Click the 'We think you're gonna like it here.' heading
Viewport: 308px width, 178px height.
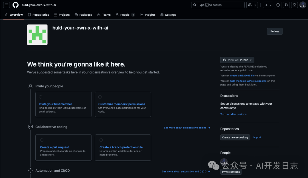pos(76,64)
